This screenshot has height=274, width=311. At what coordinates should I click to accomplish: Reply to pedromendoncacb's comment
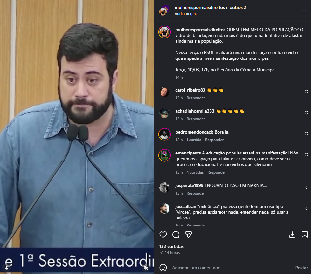(214, 140)
